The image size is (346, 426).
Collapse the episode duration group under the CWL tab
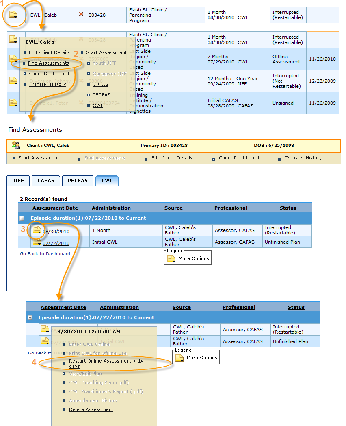[22, 218]
